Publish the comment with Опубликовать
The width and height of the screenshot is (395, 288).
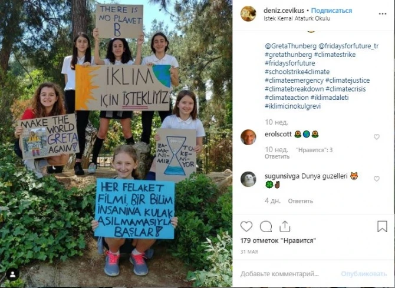point(364,274)
